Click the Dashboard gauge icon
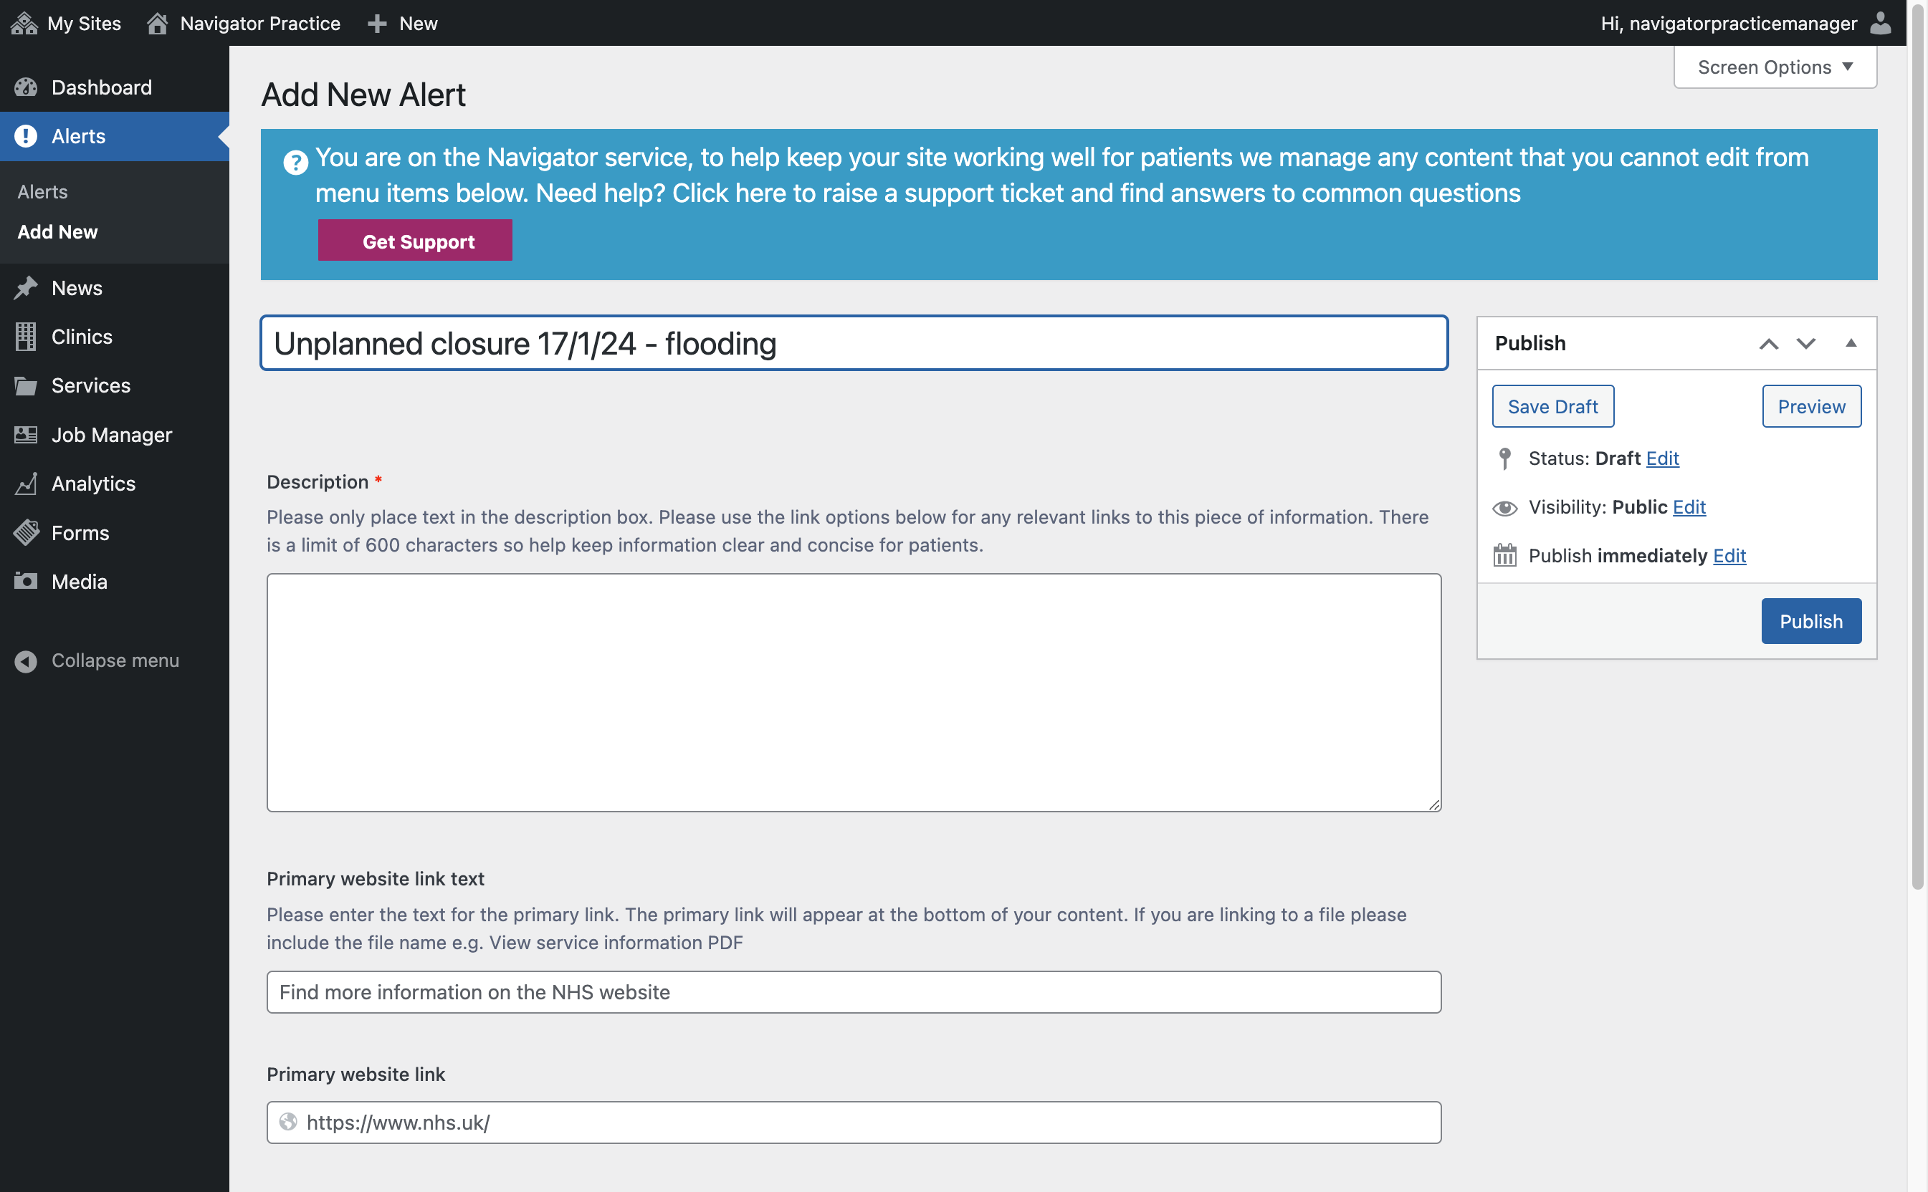 pyautogui.click(x=26, y=87)
